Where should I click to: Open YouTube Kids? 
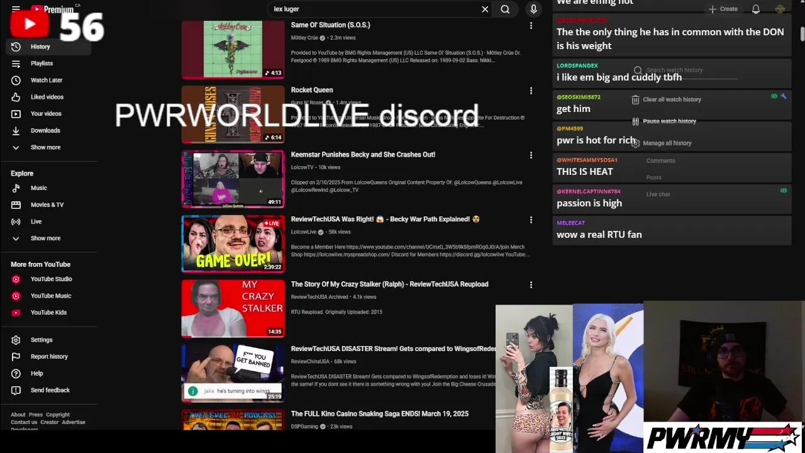(x=47, y=313)
